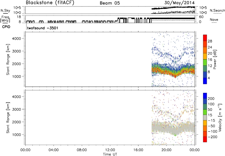Click the '16:00' time axis tick label
Image resolution: width=225 pixels, height=156 pixels.
pos(138,150)
